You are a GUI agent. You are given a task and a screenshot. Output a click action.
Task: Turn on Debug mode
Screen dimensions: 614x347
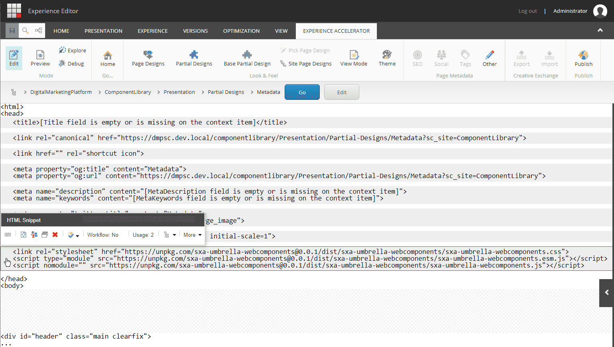coord(71,63)
